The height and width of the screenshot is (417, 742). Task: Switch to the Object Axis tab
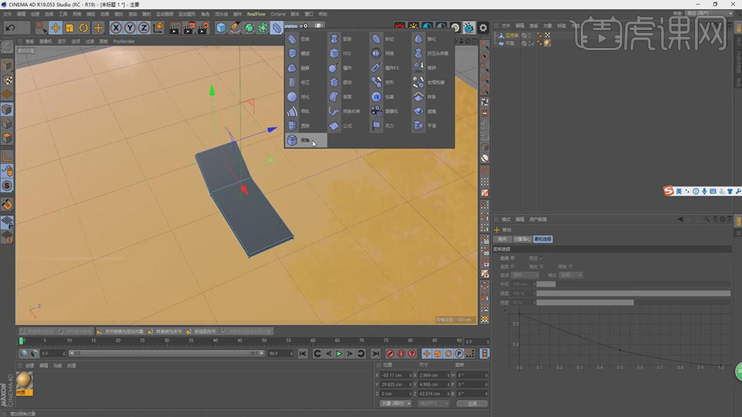[x=522, y=240]
